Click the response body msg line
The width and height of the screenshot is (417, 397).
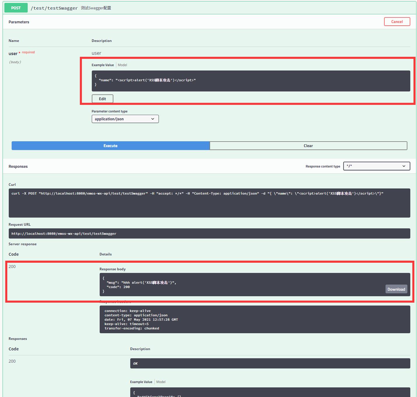[141, 283]
